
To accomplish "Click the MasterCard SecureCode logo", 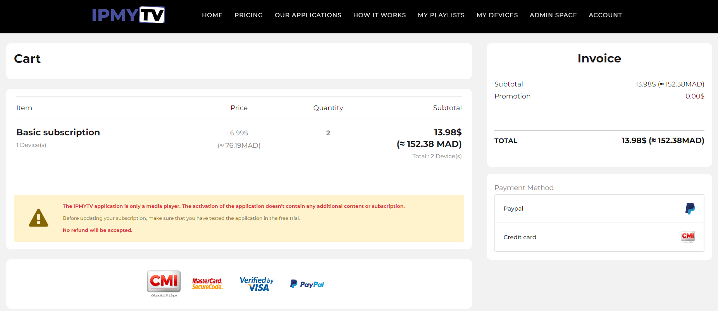I will click(x=207, y=284).
